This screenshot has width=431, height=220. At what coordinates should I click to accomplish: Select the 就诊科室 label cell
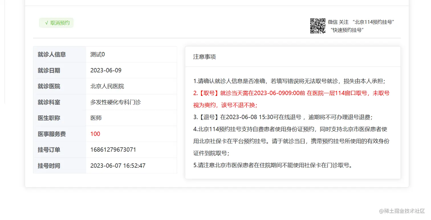60,102
